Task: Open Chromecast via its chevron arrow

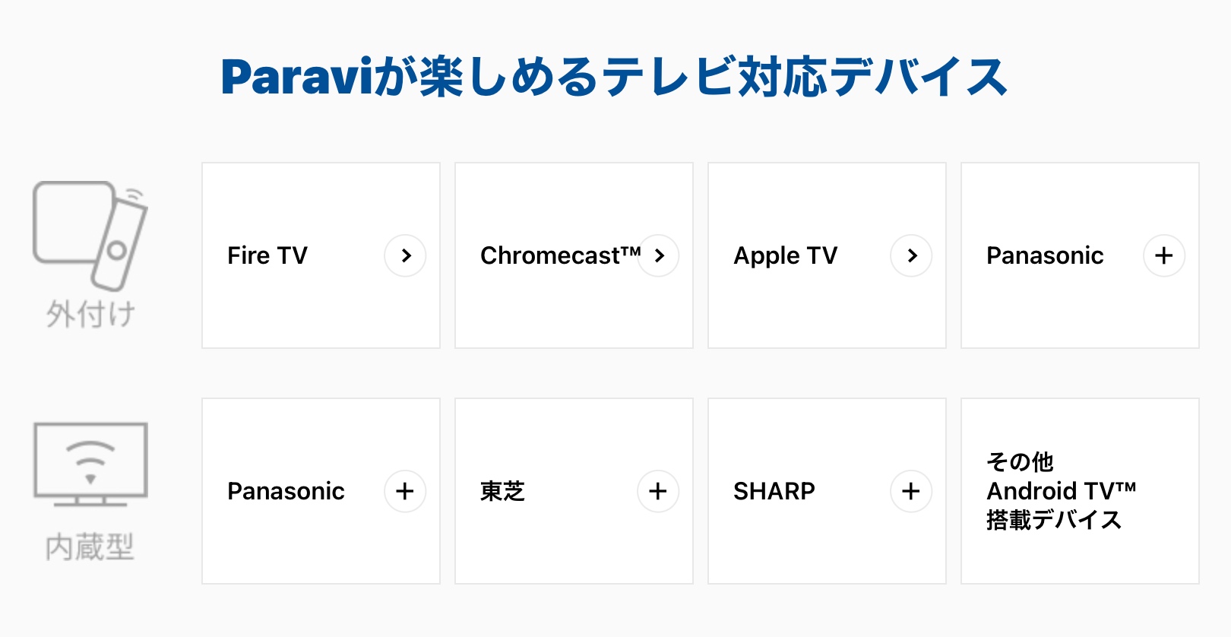Action: pos(659,255)
